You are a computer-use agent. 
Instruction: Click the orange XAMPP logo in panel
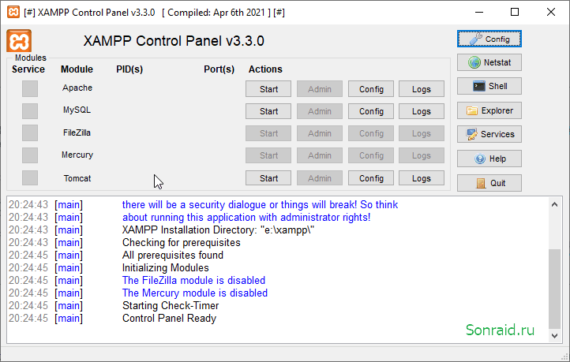click(19, 41)
